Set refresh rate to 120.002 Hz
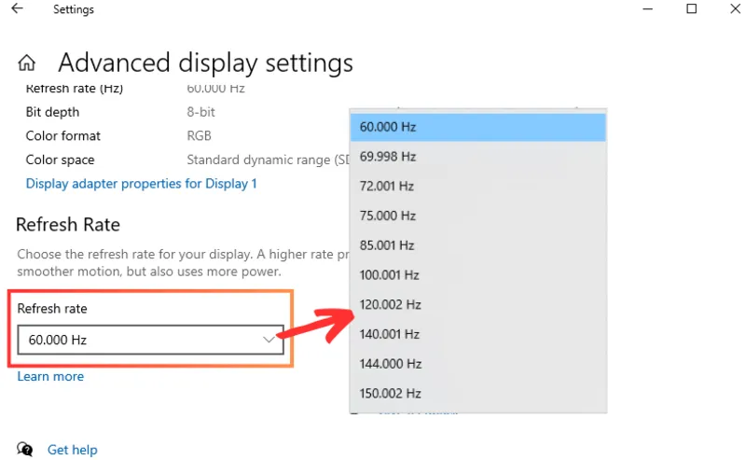The image size is (746, 460). 477,304
